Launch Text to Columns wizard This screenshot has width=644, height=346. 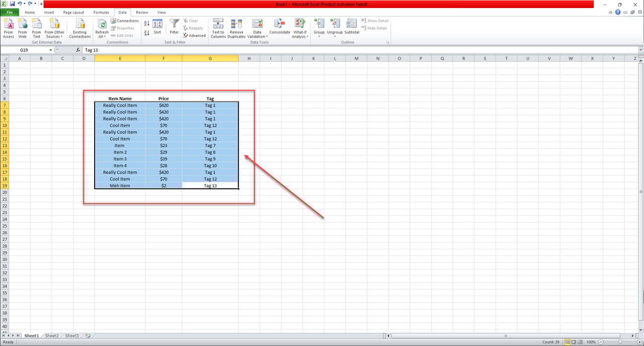point(218,28)
